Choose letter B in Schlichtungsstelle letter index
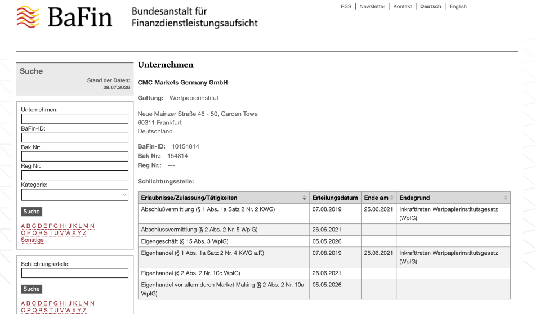 click(28, 303)
